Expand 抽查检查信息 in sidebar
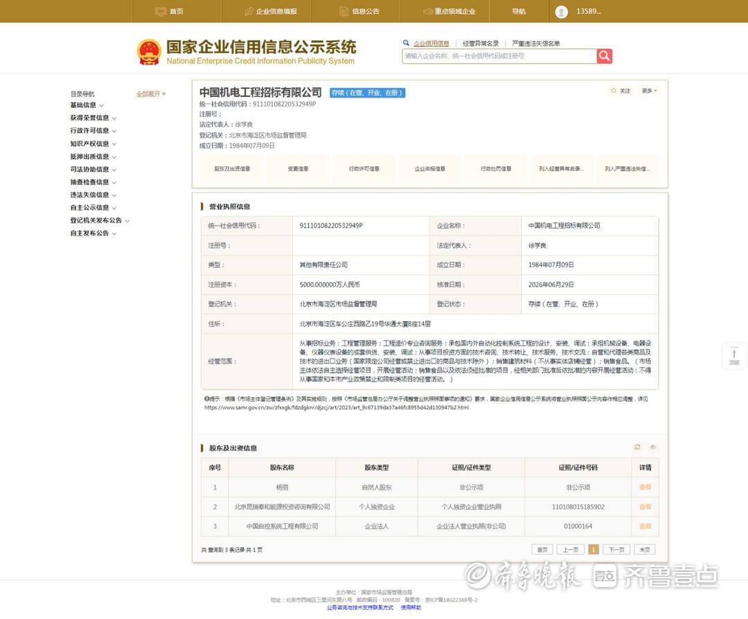This screenshot has height=619, width=748. click(x=93, y=182)
